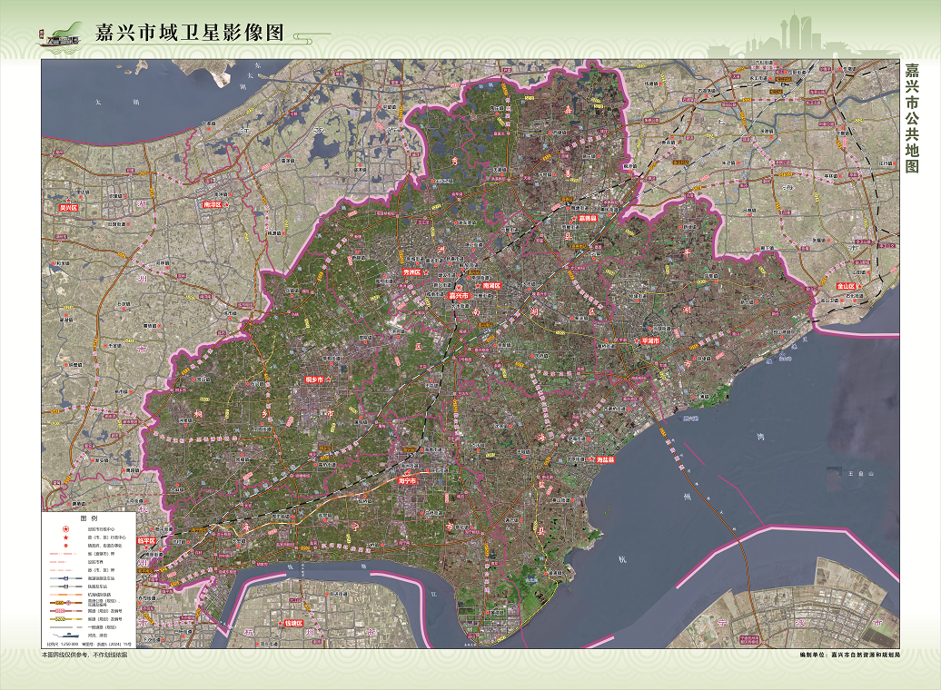Select the 桐乡市 city label
Viewport: 941px width, 690px height.
(312, 379)
